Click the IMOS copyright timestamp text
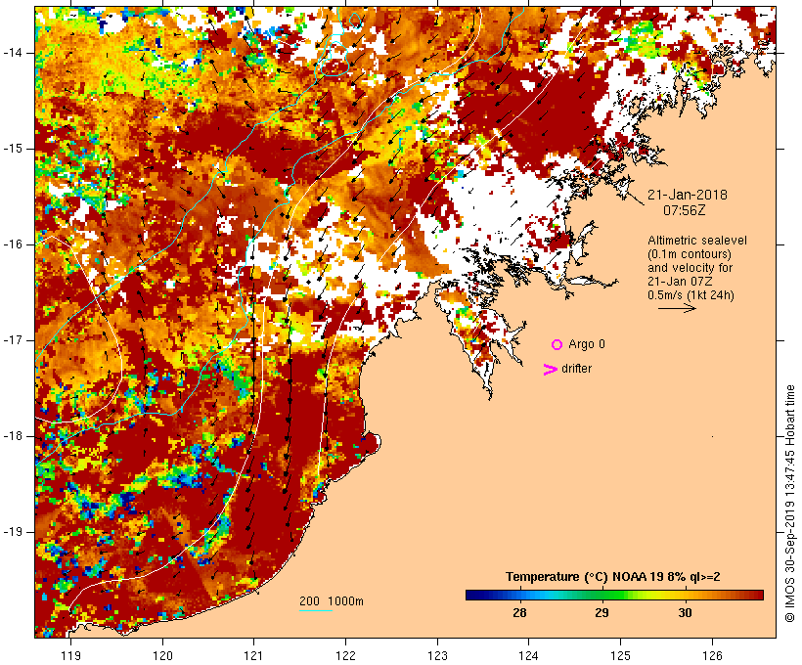 789,504
